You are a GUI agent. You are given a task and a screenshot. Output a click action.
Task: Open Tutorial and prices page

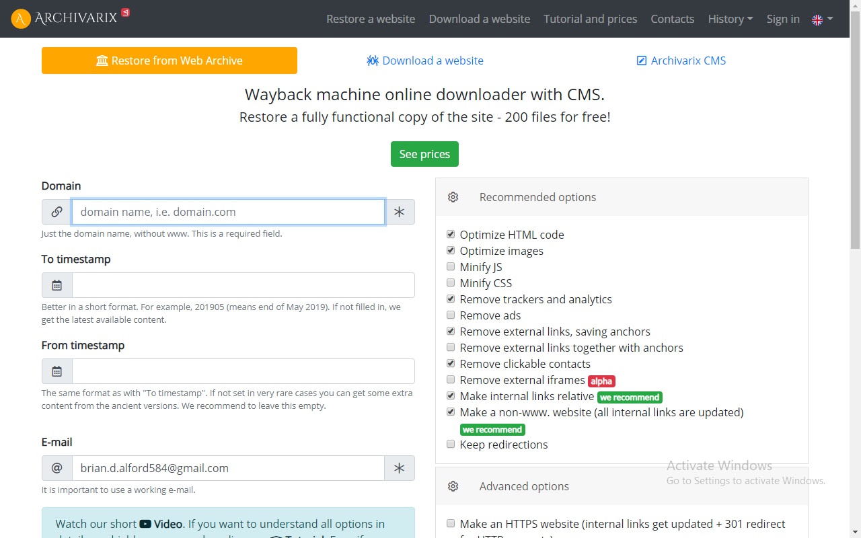point(590,19)
